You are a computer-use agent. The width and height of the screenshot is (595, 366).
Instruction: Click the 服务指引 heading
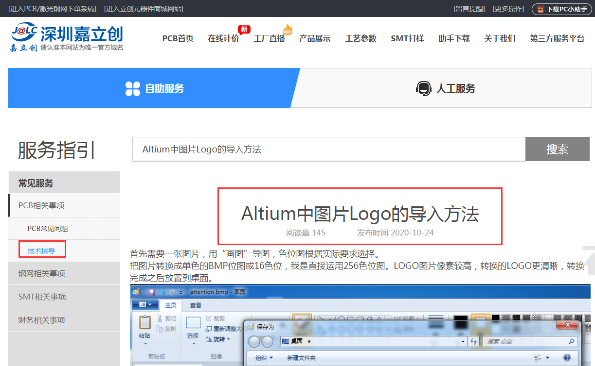(x=56, y=150)
